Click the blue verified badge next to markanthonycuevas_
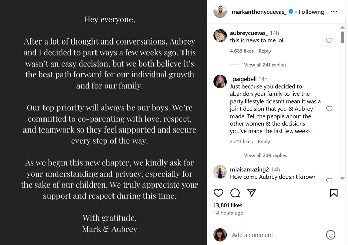Image resolution: width=348 pixels, height=245 pixels. point(291,12)
